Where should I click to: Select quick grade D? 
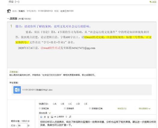point(77,104)
